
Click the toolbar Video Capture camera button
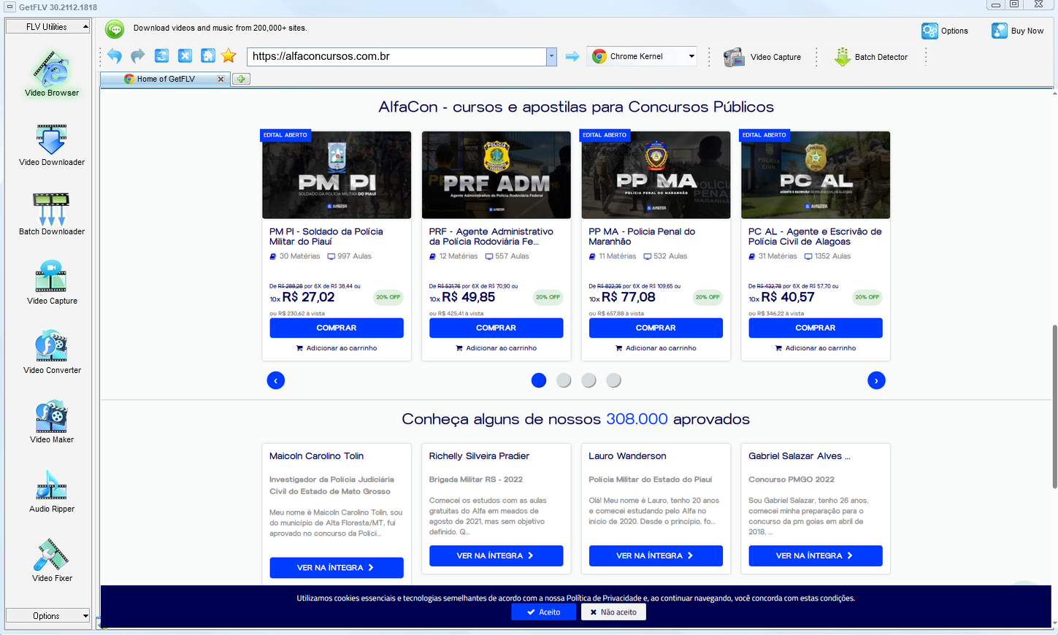pos(762,57)
